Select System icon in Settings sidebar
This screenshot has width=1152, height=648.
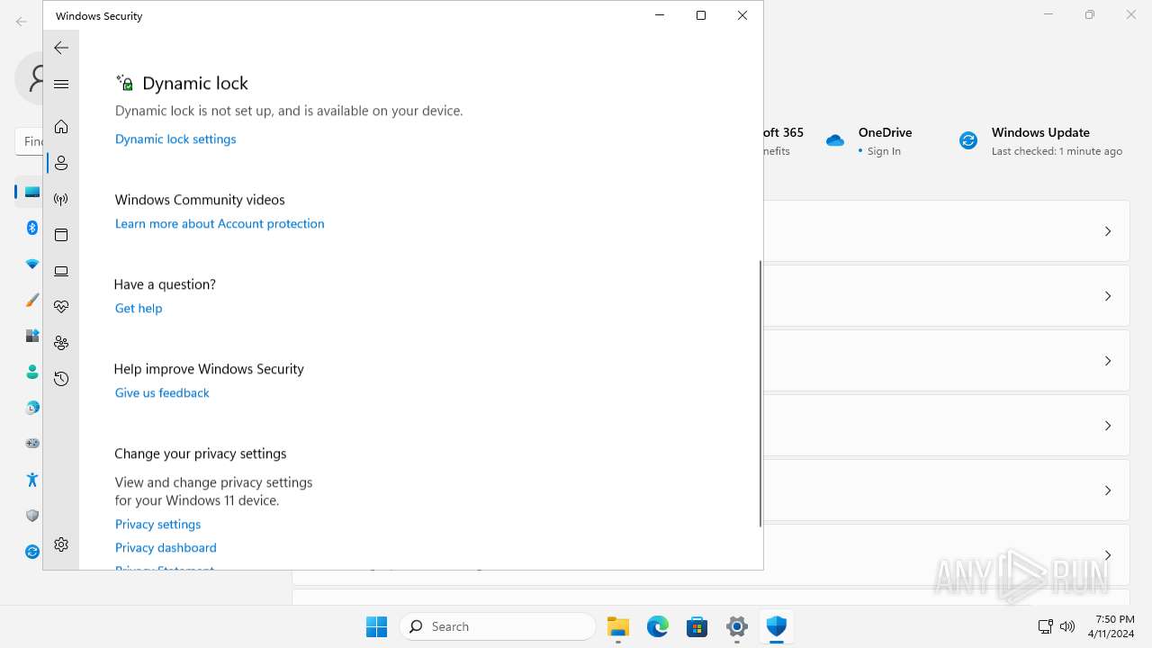[32, 192]
